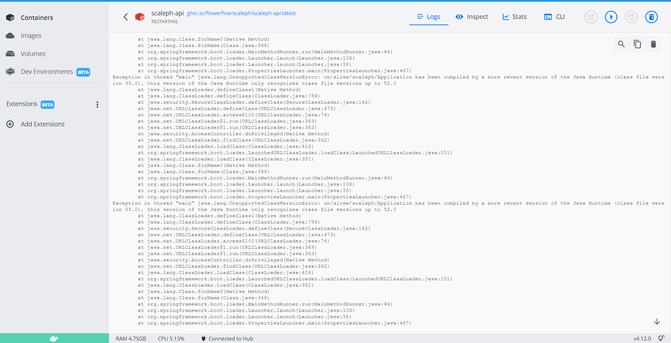The height and width of the screenshot is (343, 671).
Task: Open the Containers section
Action: [x=37, y=17]
